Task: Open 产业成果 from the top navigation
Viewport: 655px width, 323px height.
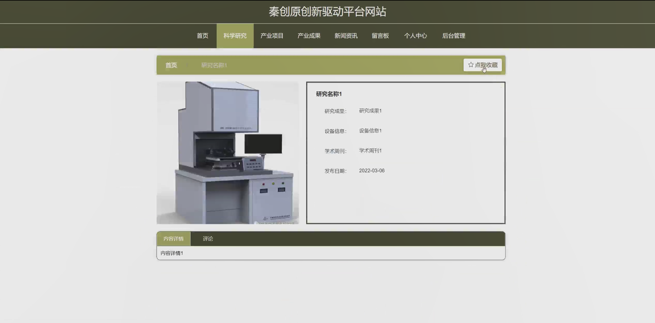Action: [x=309, y=36]
